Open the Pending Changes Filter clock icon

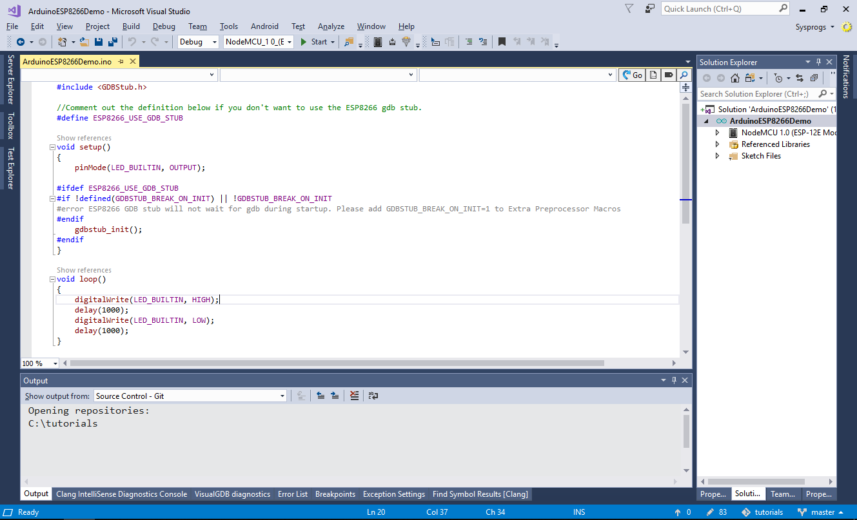778,78
